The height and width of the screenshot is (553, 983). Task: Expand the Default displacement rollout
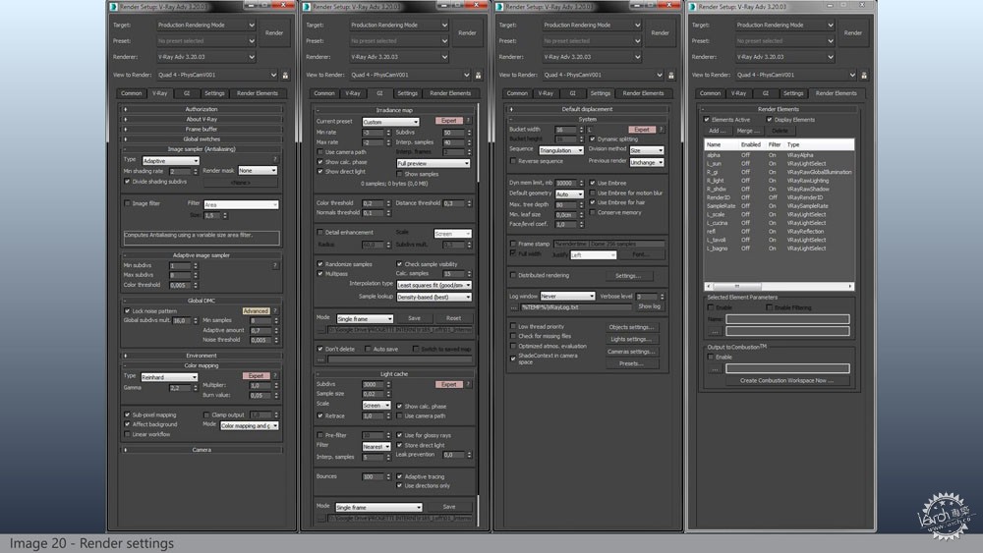(x=588, y=109)
